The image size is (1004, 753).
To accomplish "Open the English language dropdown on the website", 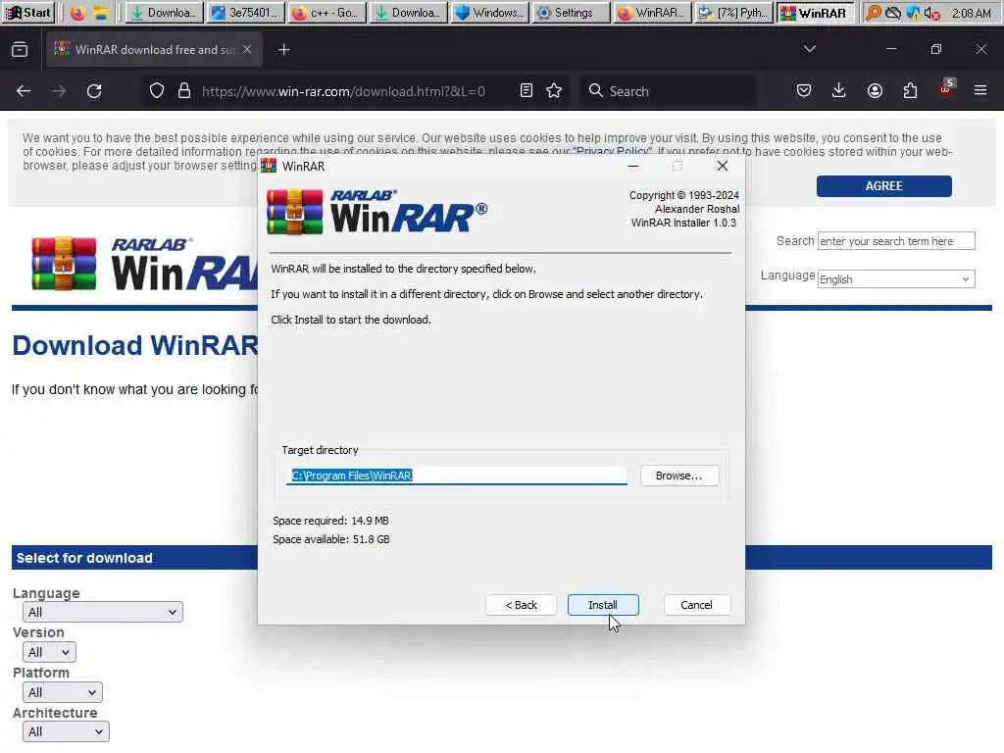I will (896, 279).
